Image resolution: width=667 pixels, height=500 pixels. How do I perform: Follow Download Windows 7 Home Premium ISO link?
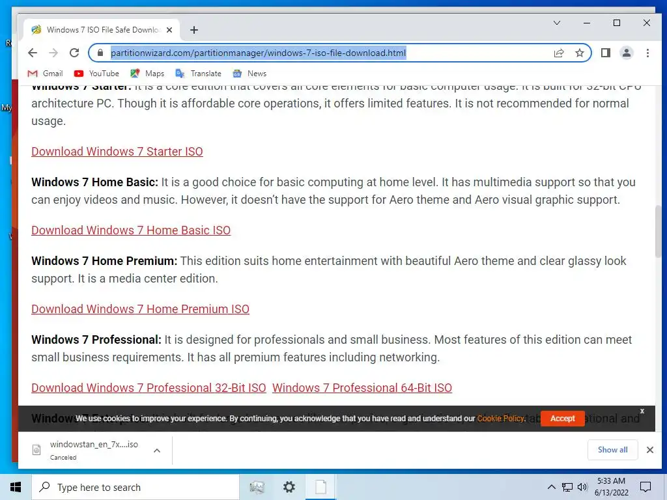coord(141,309)
